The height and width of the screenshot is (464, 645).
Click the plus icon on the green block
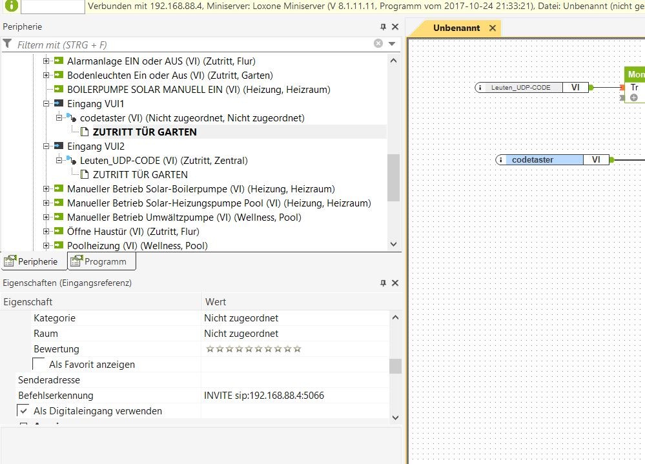pyautogui.click(x=634, y=97)
